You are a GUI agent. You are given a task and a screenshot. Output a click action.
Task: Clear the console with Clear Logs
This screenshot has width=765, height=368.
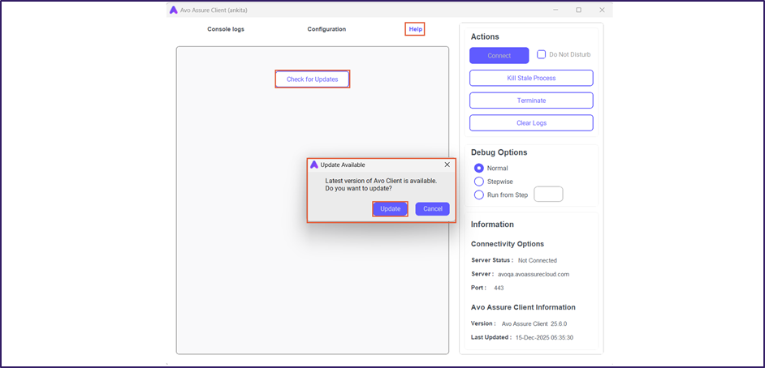tap(531, 123)
